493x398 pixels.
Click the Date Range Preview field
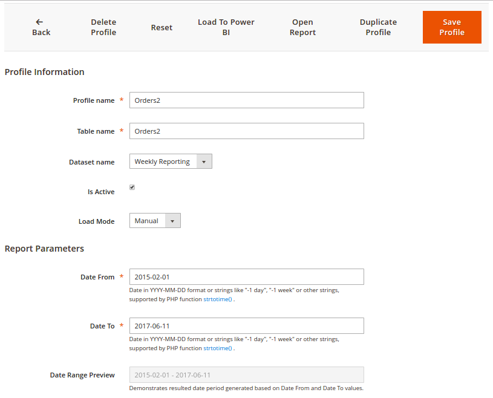(247, 375)
